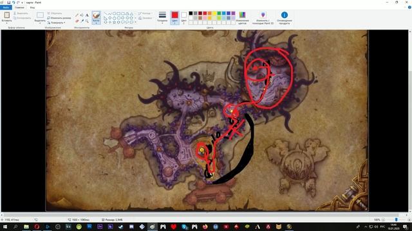
Task: Select the Text tool (letter A)
Action: click(87, 15)
